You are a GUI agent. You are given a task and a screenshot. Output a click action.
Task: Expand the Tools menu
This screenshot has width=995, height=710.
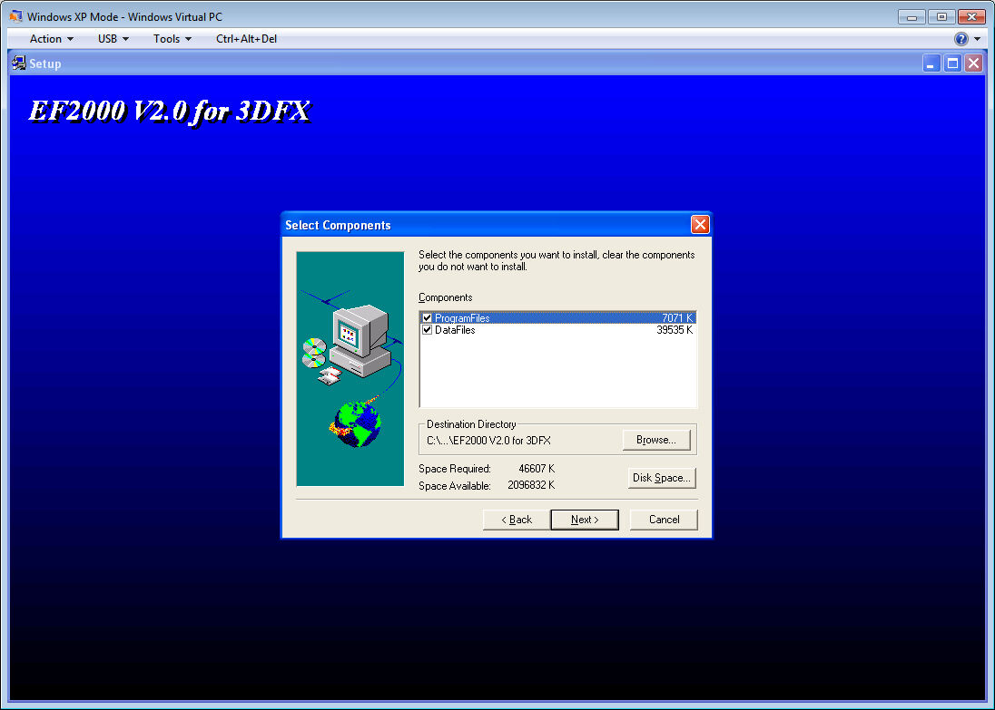[x=172, y=39]
